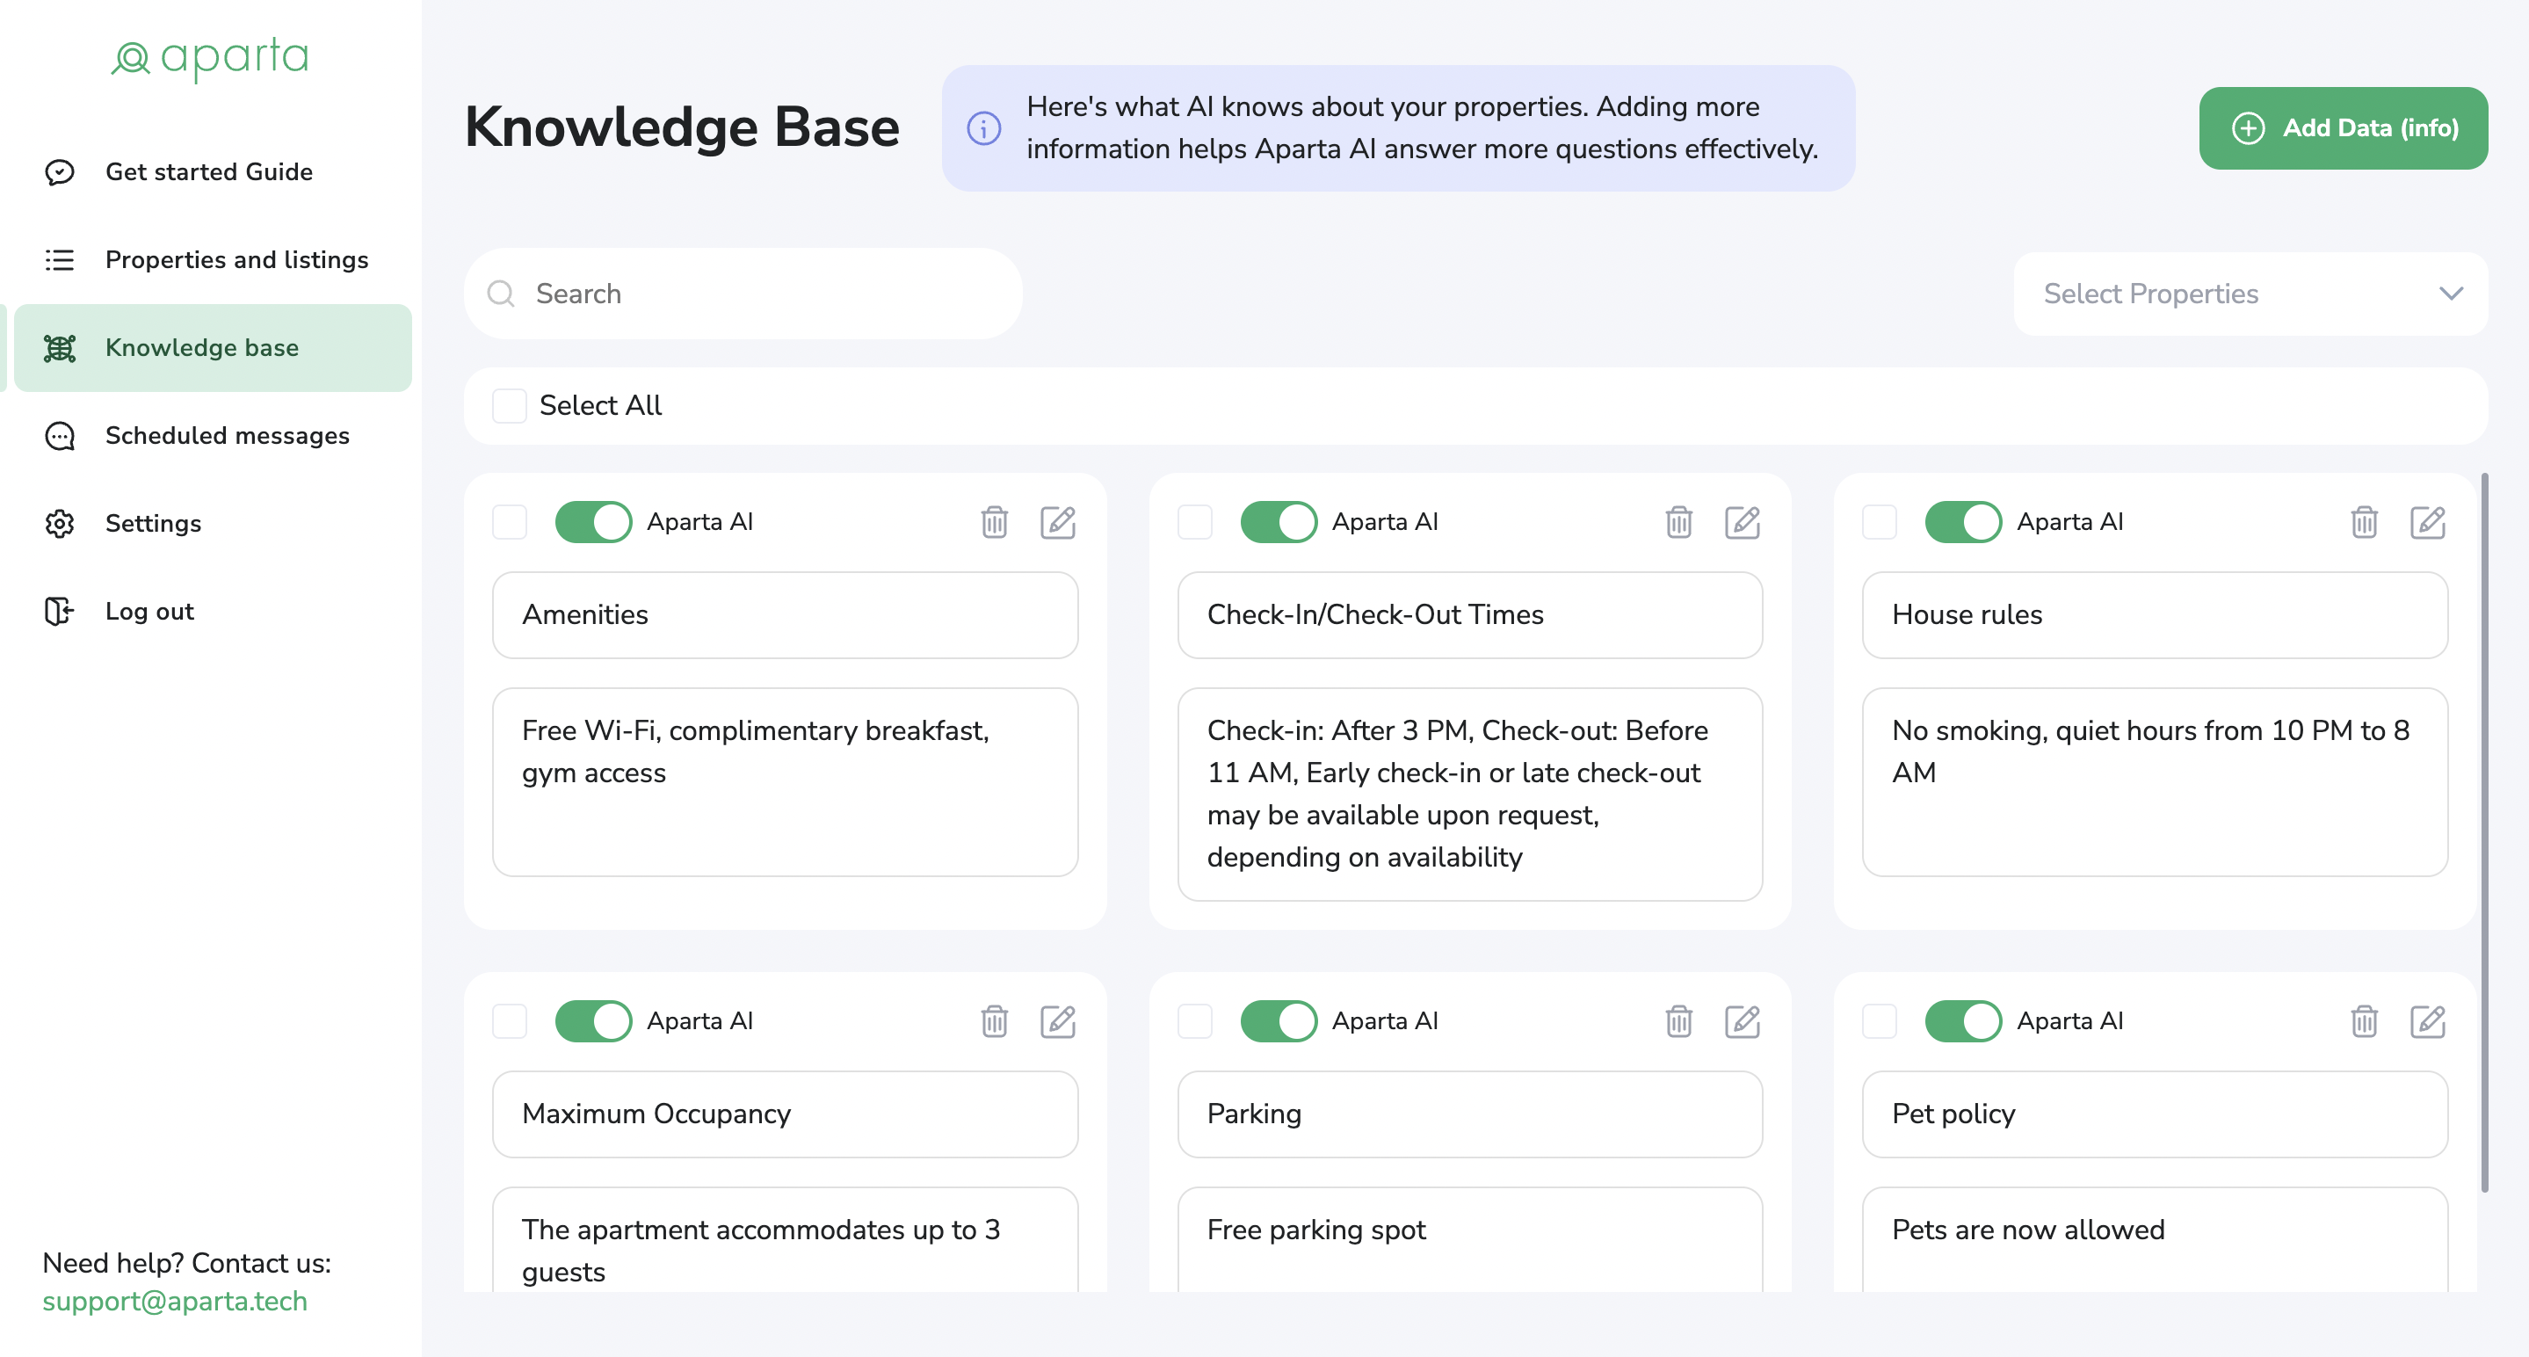This screenshot has width=2529, height=1357.
Task: Delete the Amenities knowledge card
Action: [x=994, y=522]
